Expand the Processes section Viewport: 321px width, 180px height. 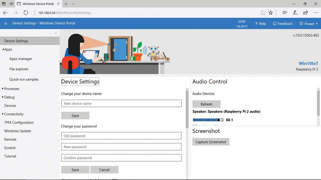(x=3, y=89)
